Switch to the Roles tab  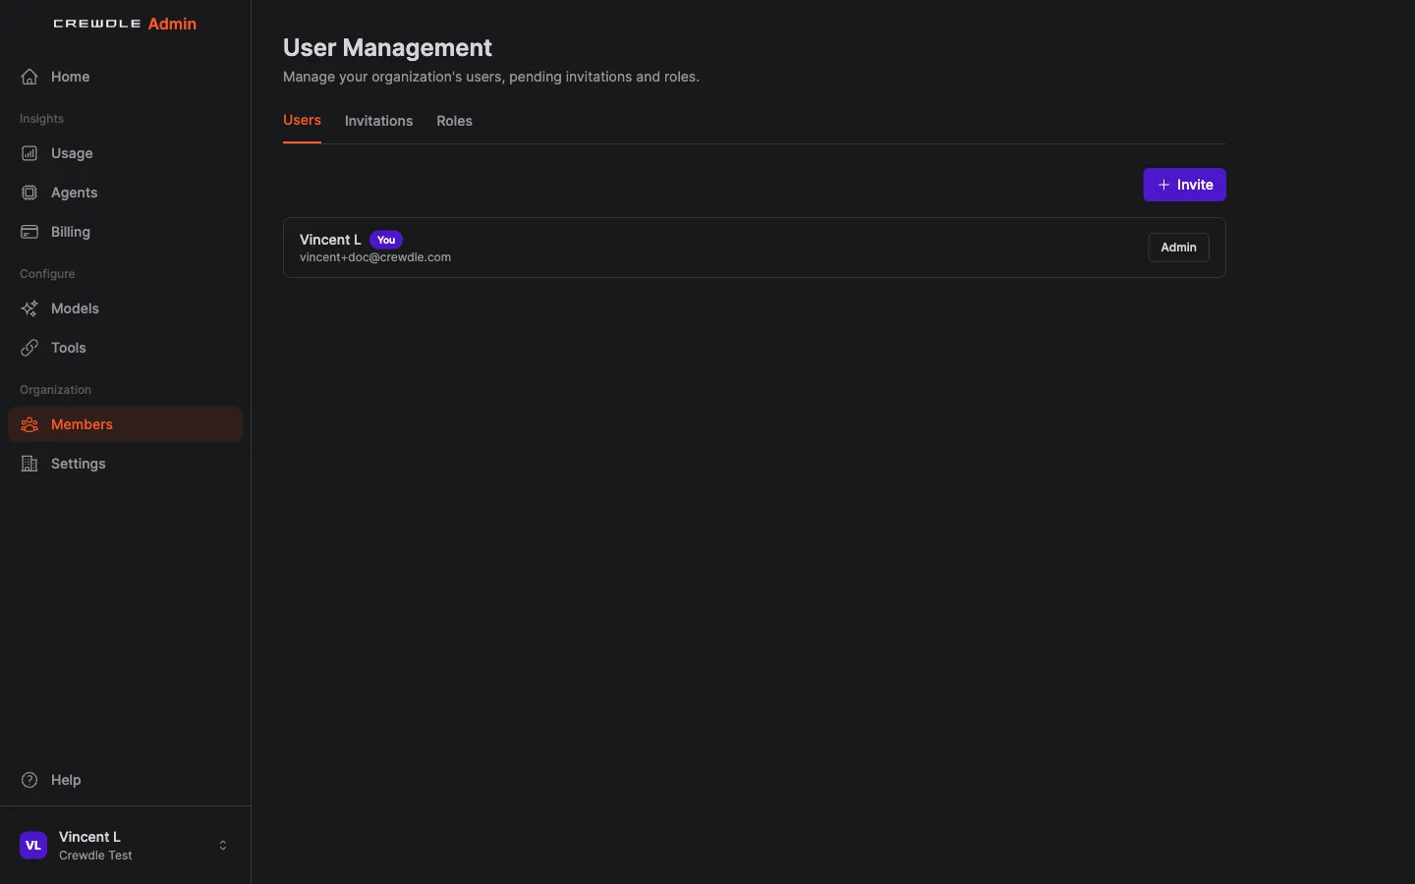(x=454, y=121)
